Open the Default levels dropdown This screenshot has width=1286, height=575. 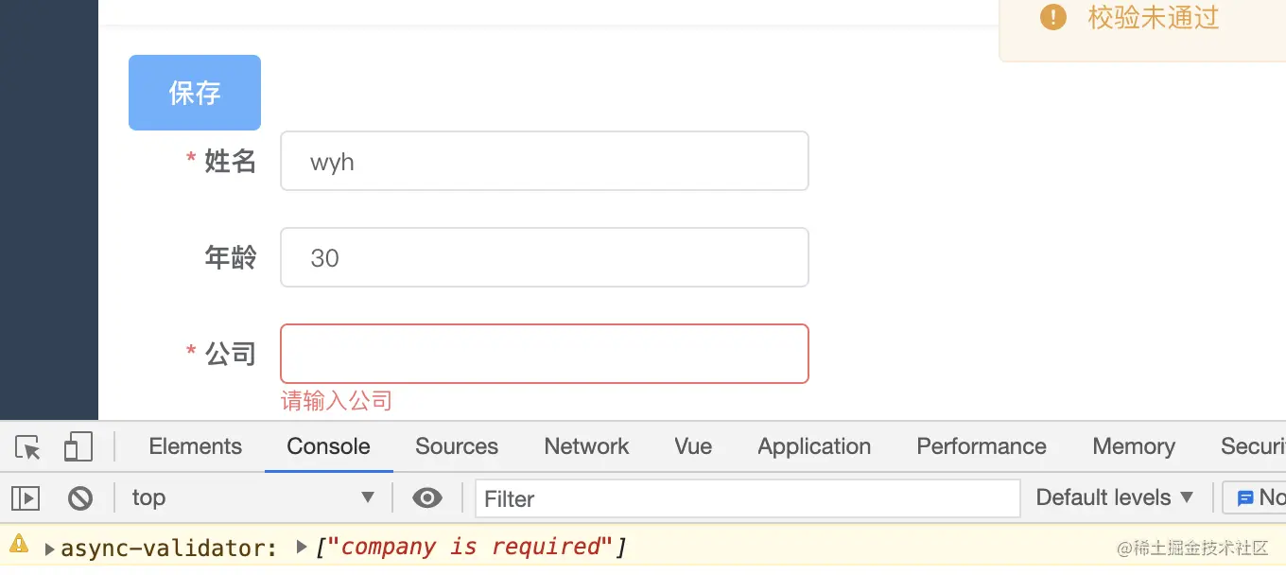click(1115, 497)
